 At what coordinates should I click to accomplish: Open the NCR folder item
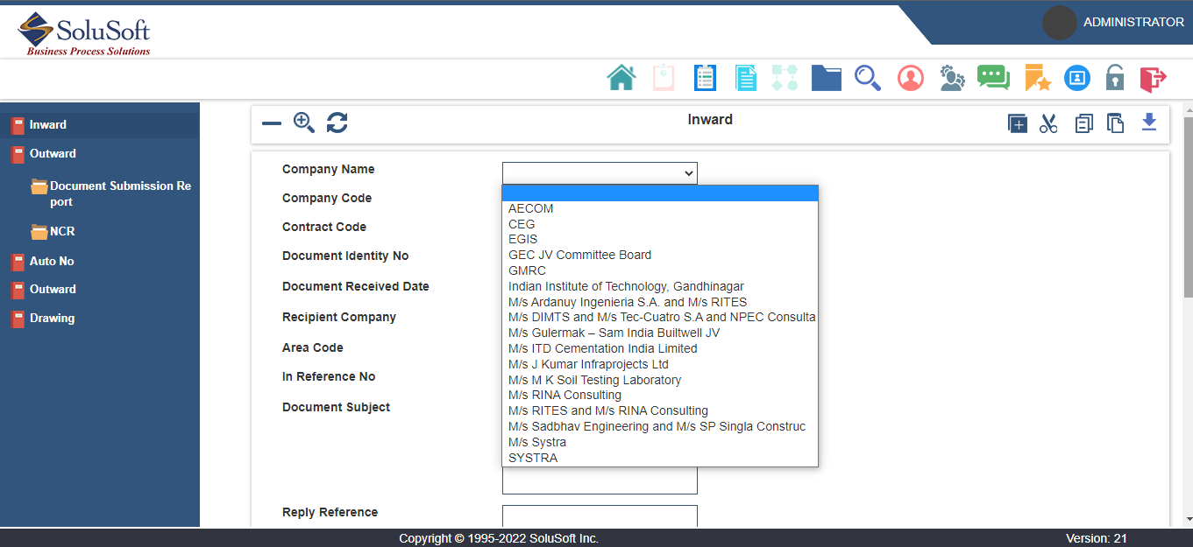click(53, 232)
